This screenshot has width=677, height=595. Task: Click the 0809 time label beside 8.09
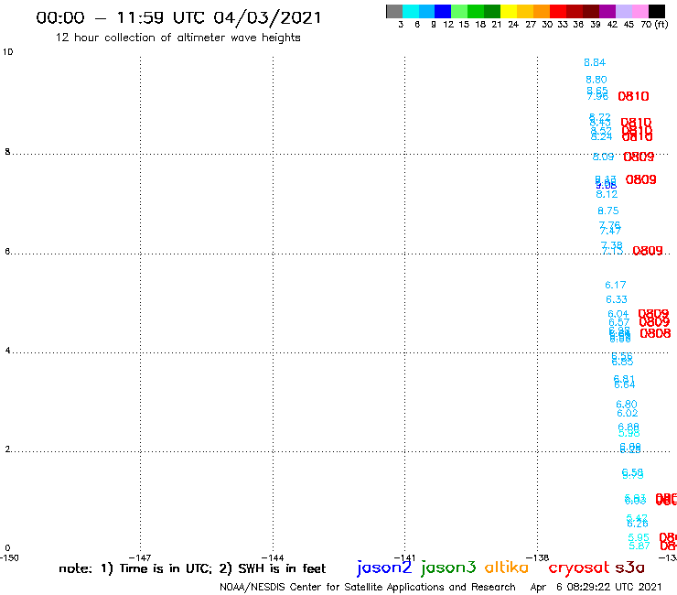coord(639,157)
